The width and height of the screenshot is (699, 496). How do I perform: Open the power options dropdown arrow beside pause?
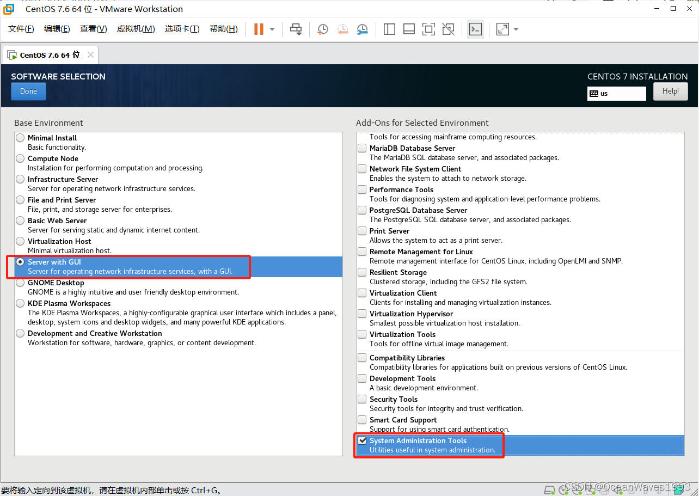click(x=272, y=29)
